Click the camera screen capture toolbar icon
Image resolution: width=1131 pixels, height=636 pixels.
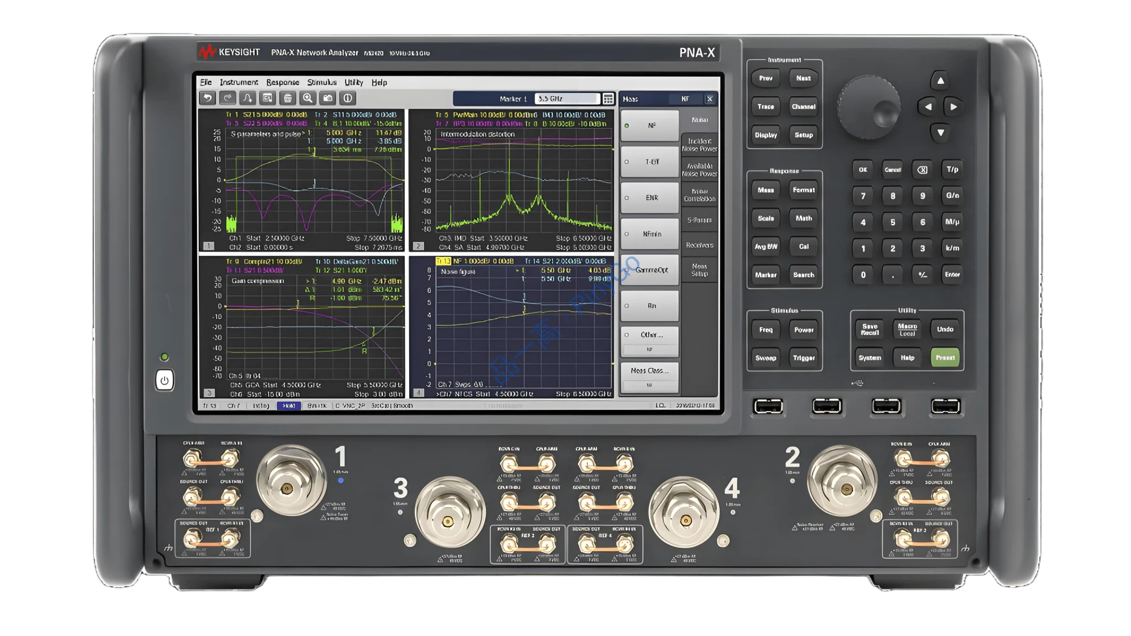[x=328, y=98]
